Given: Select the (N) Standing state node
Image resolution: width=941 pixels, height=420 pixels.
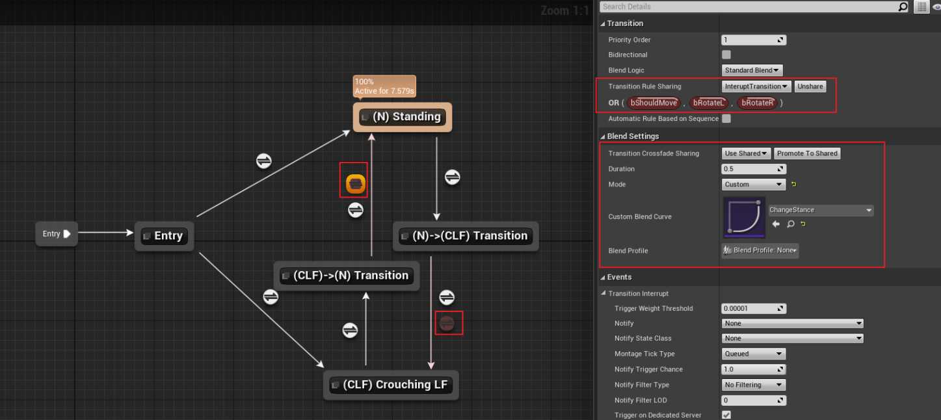Looking at the screenshot, I should pyautogui.click(x=402, y=117).
